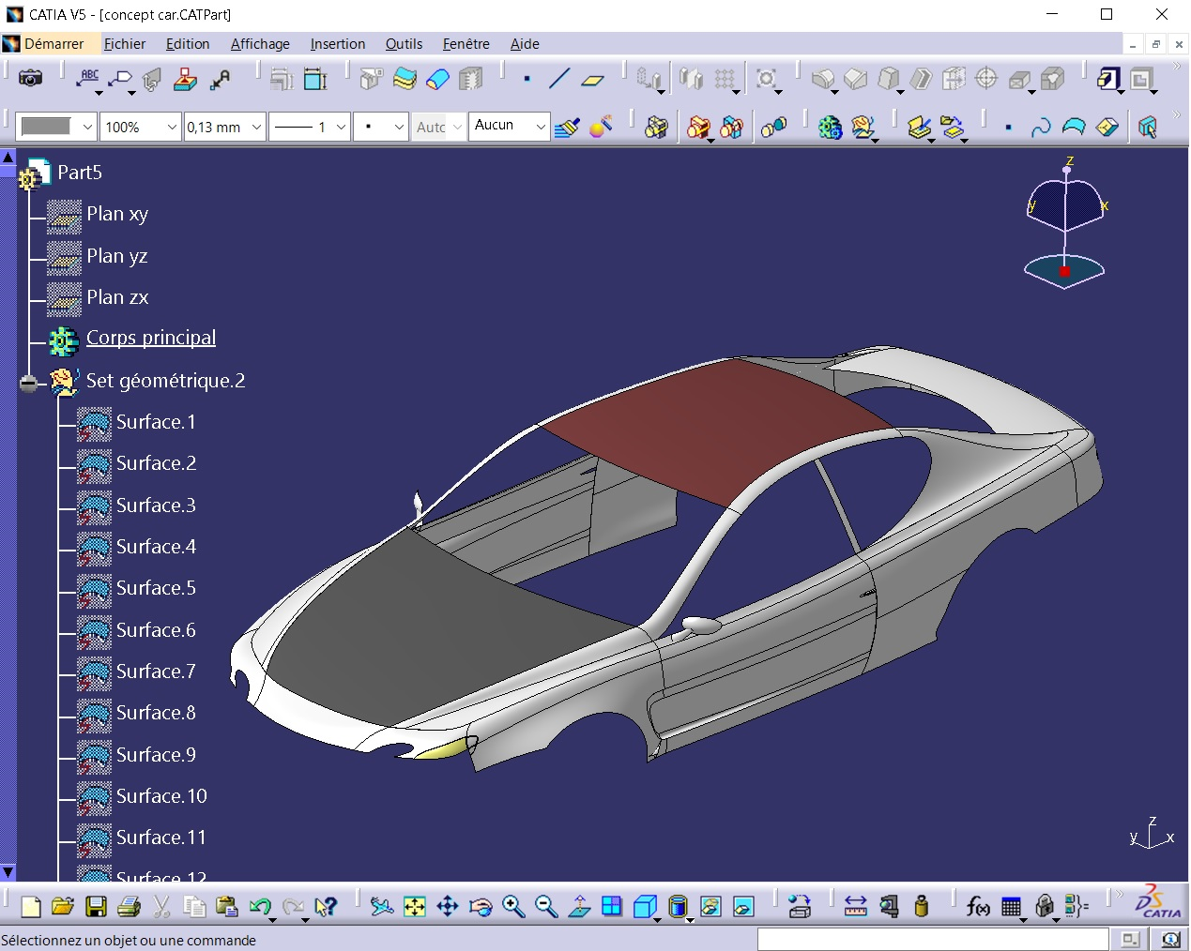Open the Aide menu

[525, 44]
